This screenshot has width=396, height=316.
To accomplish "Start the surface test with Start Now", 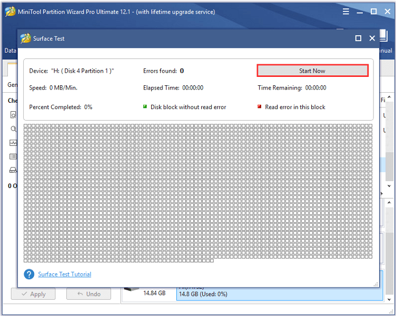I will coord(312,71).
